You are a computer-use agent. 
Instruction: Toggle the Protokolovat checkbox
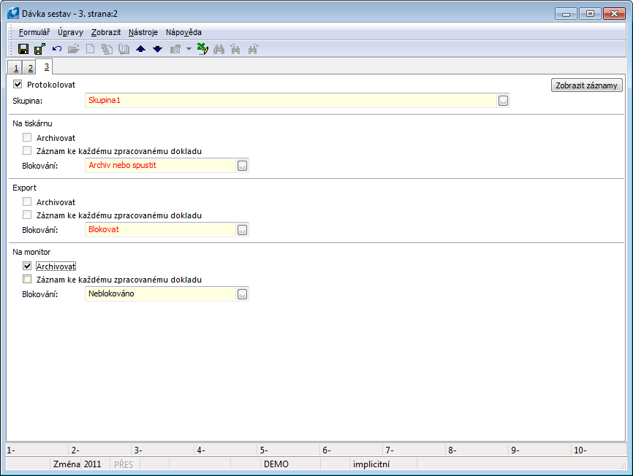(18, 84)
